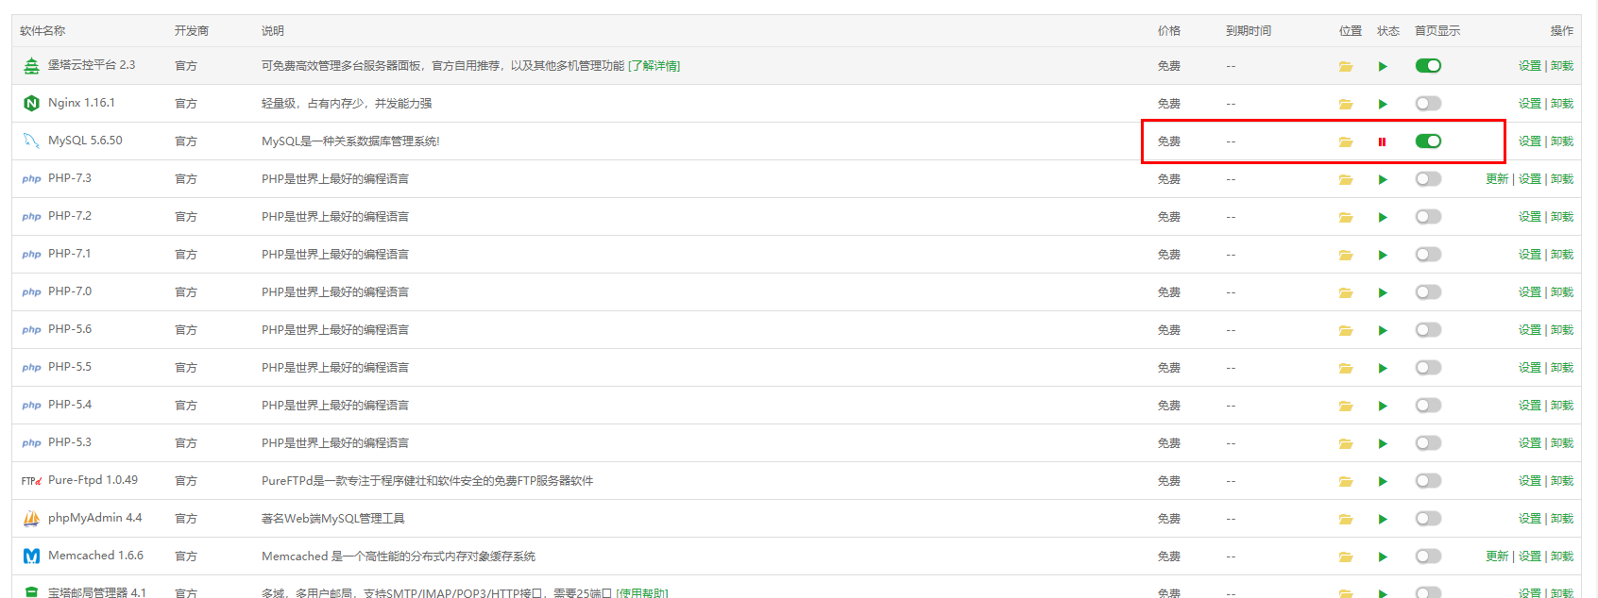Click 更新 to update Memcached 1.6.6

[1497, 556]
